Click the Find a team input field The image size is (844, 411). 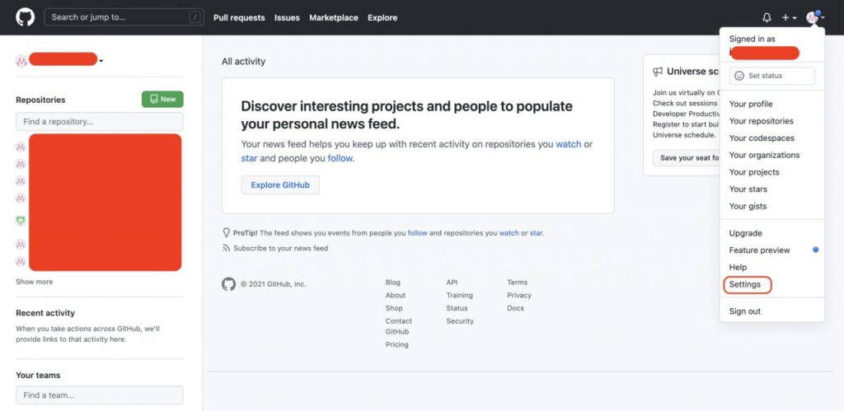point(99,395)
